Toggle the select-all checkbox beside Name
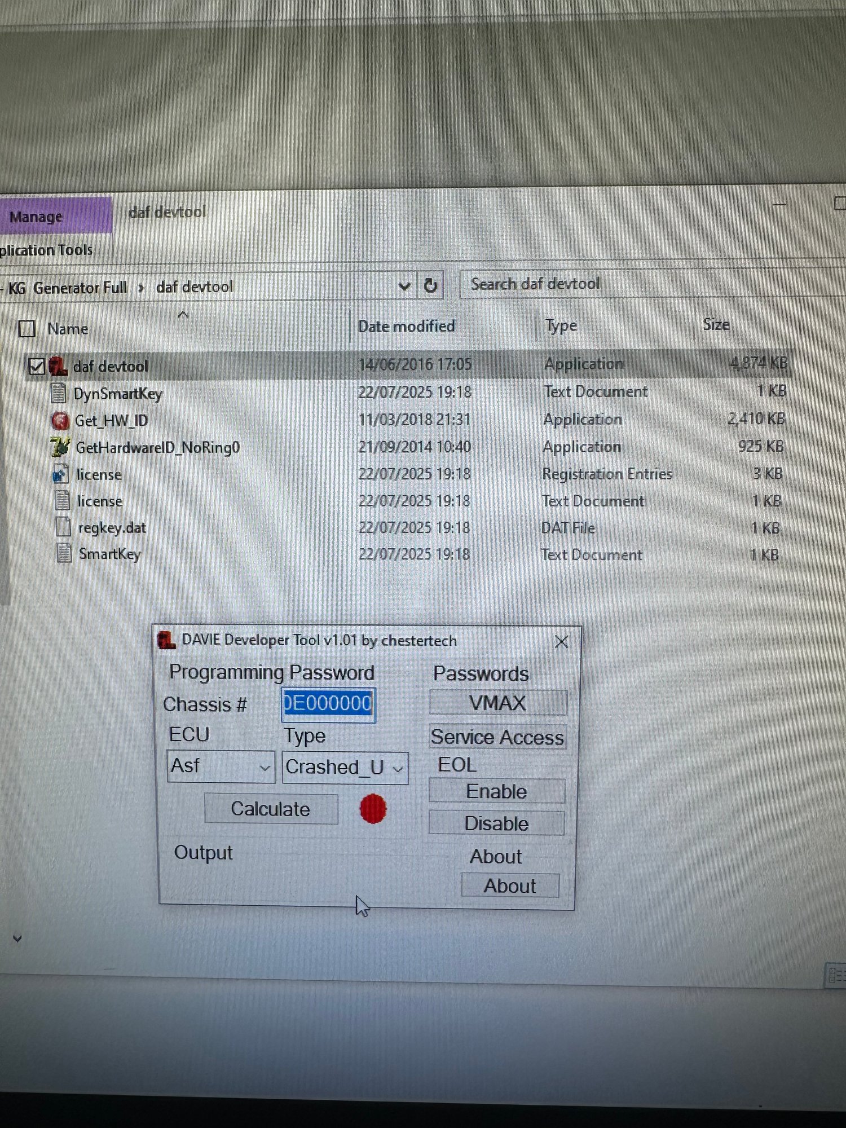Screen dimensions: 846x1128 (x=27, y=329)
